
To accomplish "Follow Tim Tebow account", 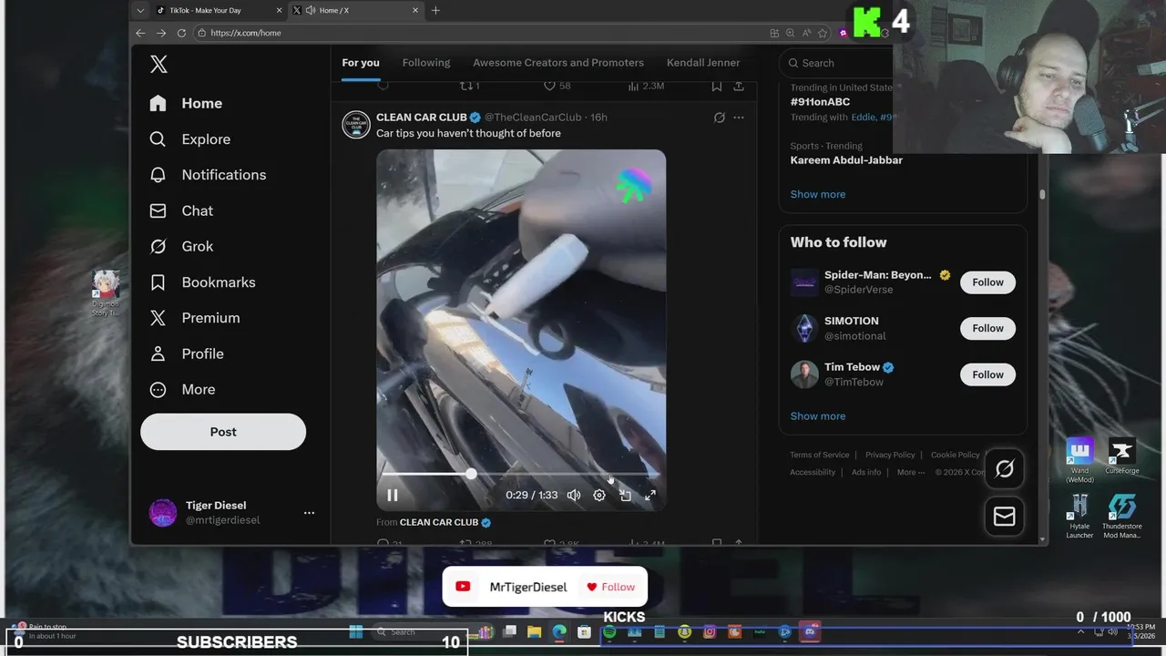I will 987,374.
